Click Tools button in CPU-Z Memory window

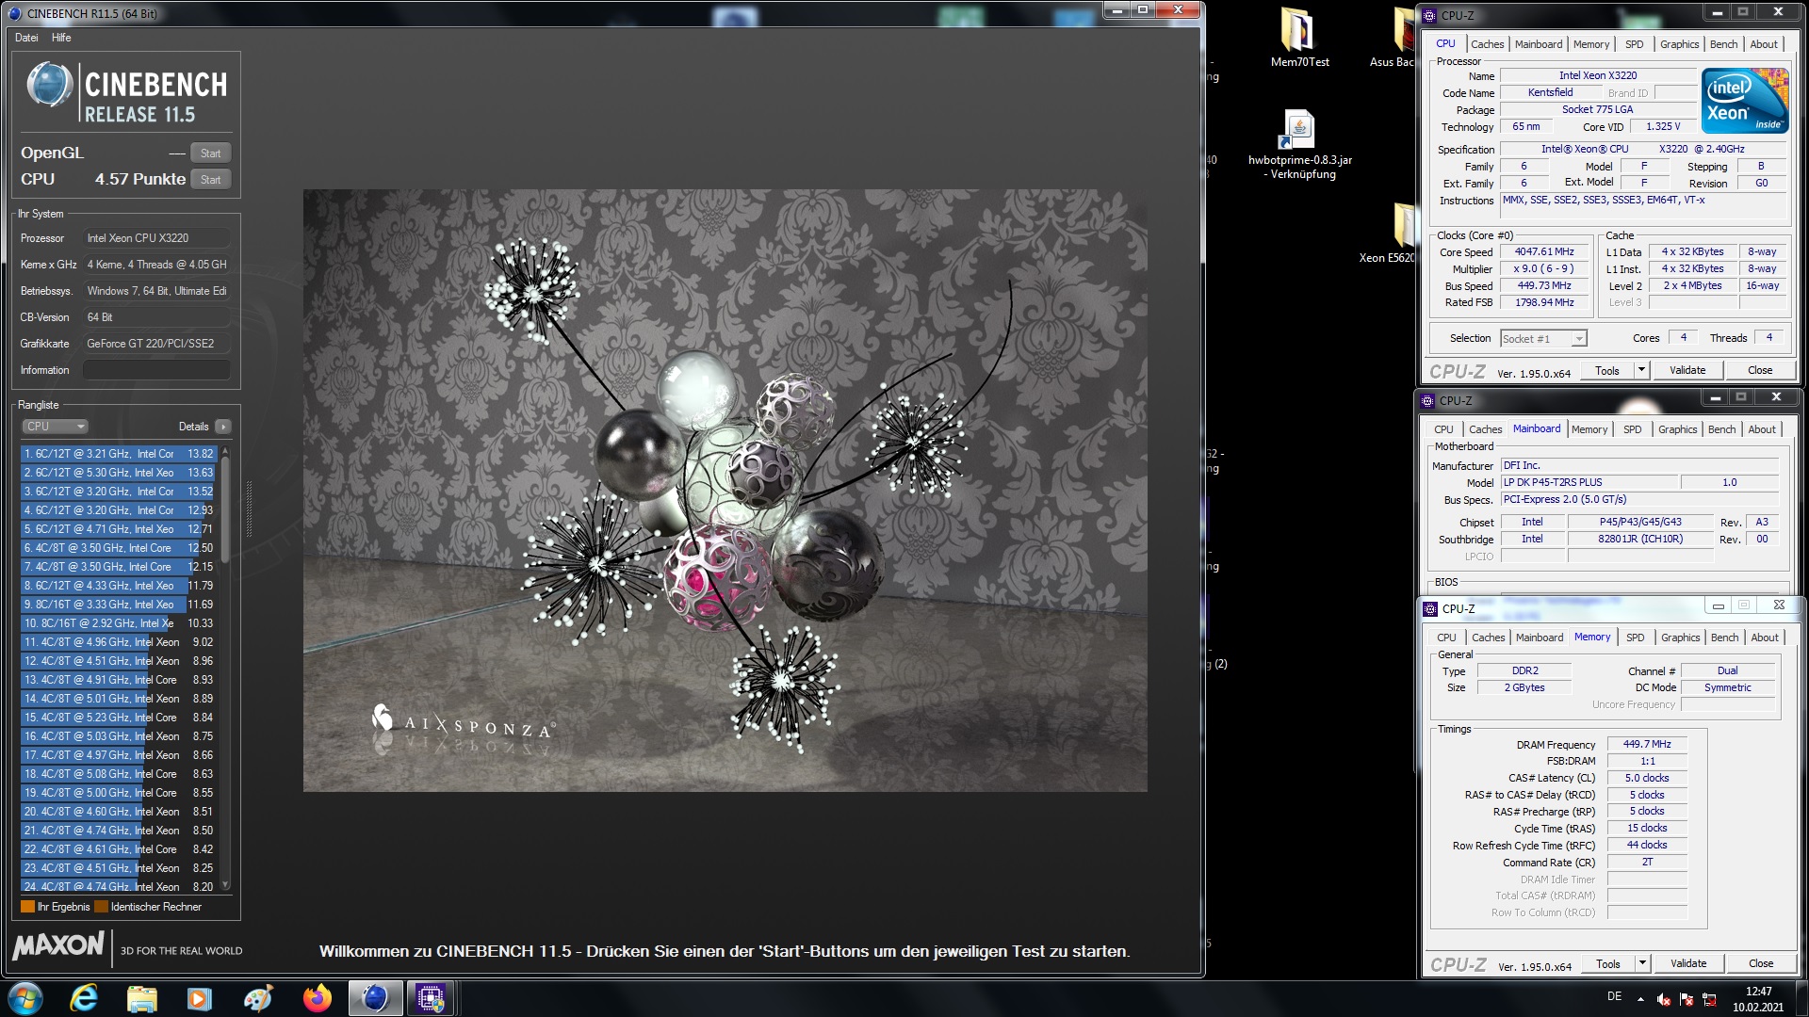pos(1607,964)
